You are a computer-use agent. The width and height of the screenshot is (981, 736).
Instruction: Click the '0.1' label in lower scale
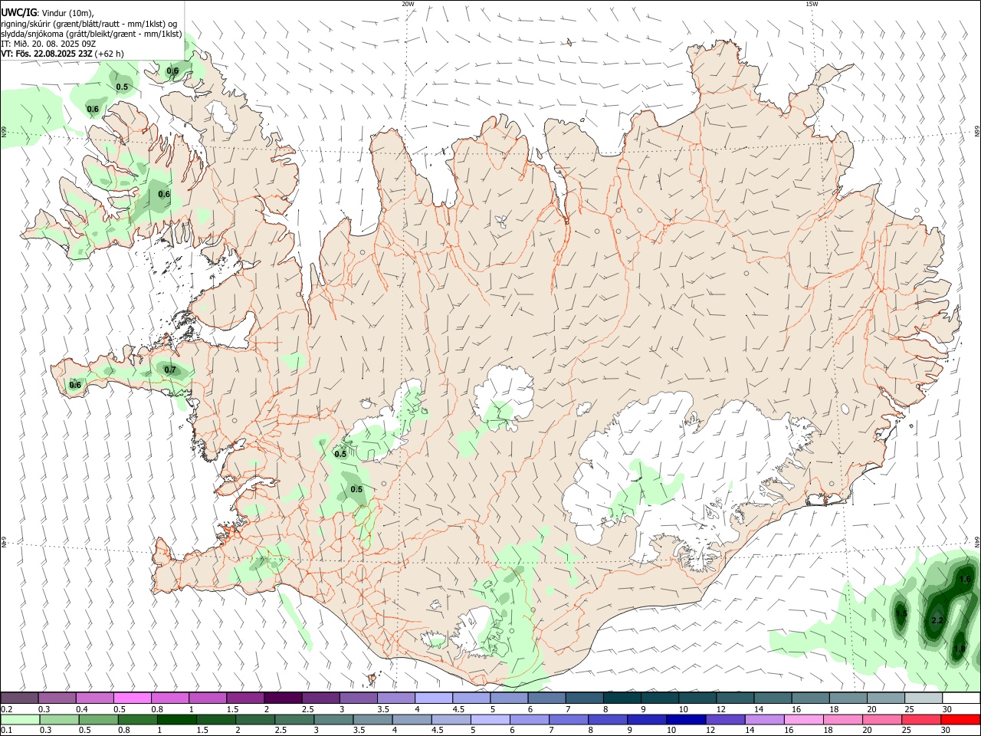click(7, 731)
